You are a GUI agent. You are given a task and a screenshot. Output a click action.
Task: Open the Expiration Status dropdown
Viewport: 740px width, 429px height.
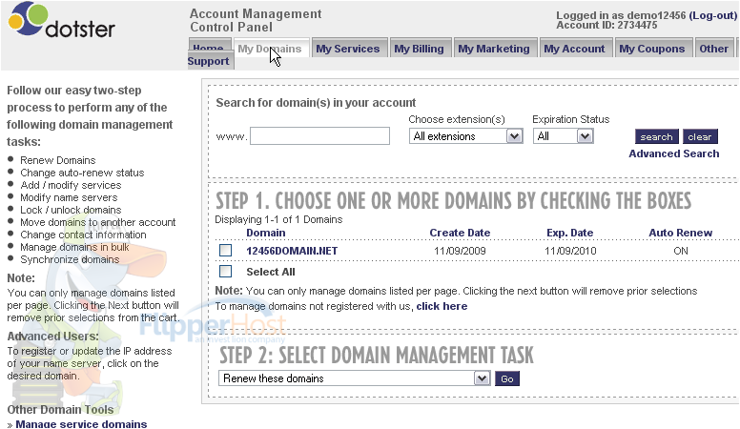[563, 136]
